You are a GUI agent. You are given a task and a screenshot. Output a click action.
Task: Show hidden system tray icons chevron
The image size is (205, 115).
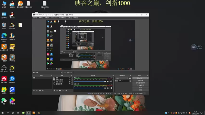169,113
